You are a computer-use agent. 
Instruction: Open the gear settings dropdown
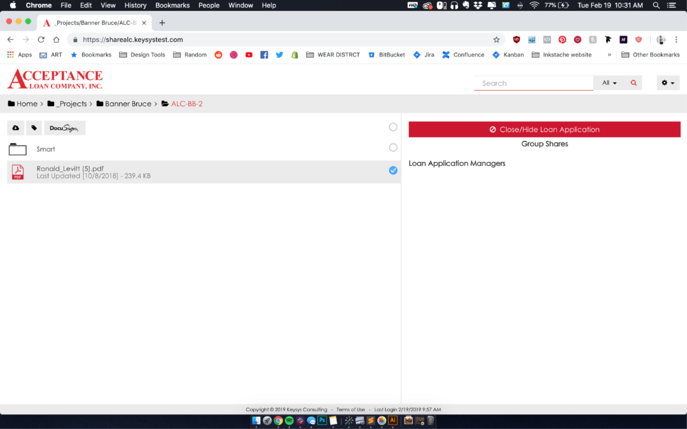[x=668, y=83]
